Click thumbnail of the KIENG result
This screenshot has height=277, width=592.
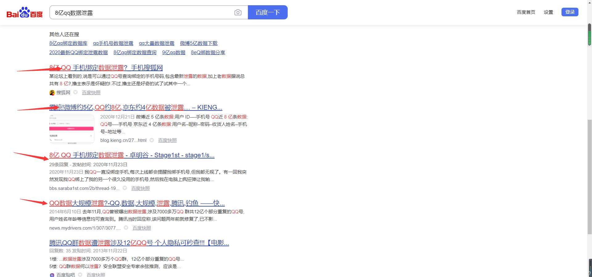72,129
